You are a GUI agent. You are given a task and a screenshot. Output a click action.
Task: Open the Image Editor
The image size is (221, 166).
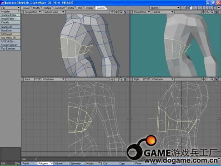tap(10, 19)
